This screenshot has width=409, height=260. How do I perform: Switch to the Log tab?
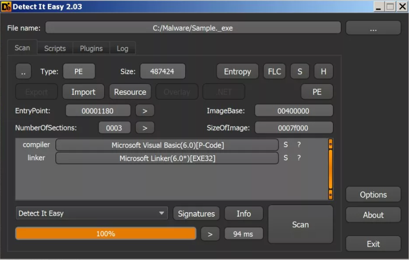123,48
